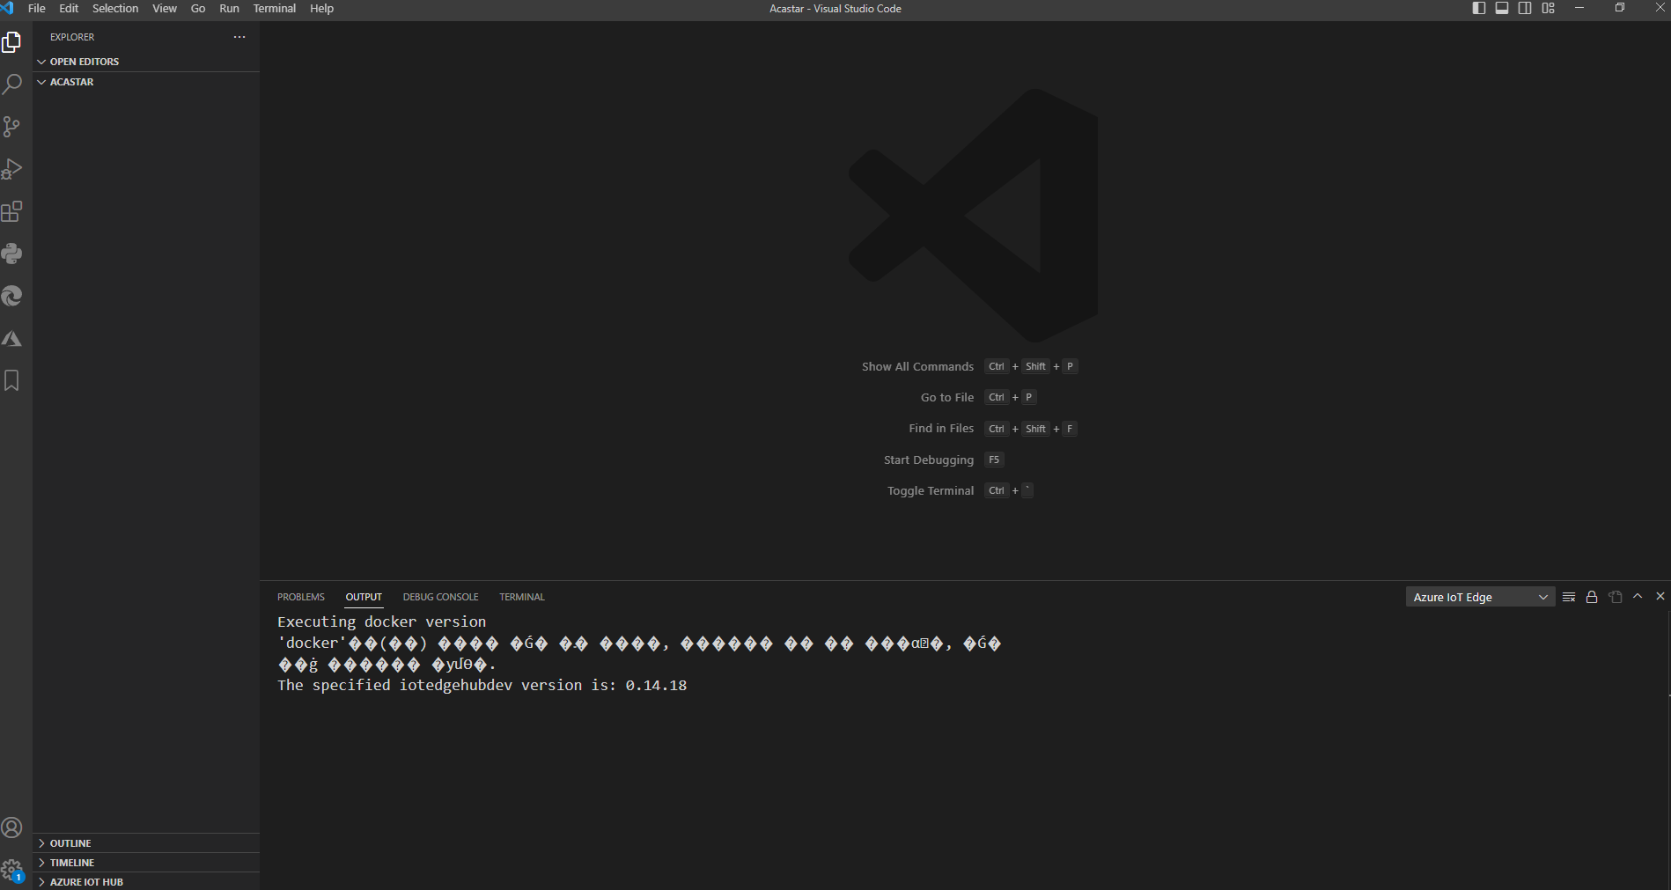Image resolution: width=1671 pixels, height=890 pixels.
Task: Select the Azure IoT Edge output channel dropdown
Action: click(1480, 597)
